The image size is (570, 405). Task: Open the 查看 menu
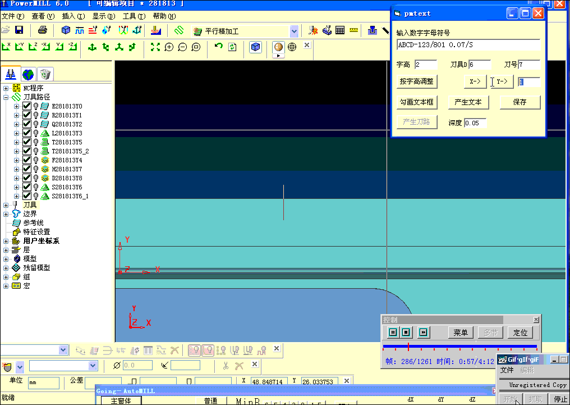click(x=43, y=16)
